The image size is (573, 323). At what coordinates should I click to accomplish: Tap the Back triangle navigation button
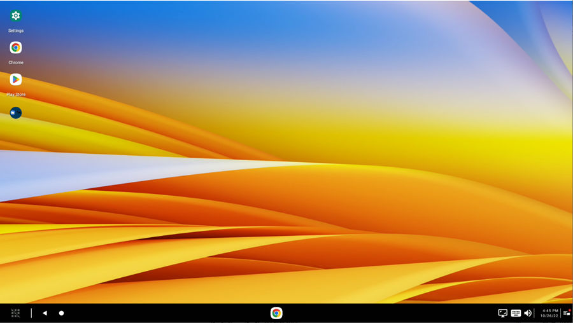[x=45, y=313]
